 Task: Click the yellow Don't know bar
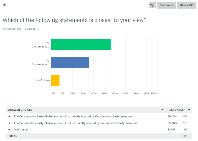point(55,80)
